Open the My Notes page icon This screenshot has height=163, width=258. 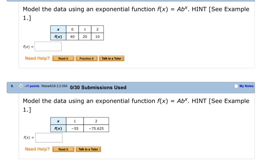point(236,86)
